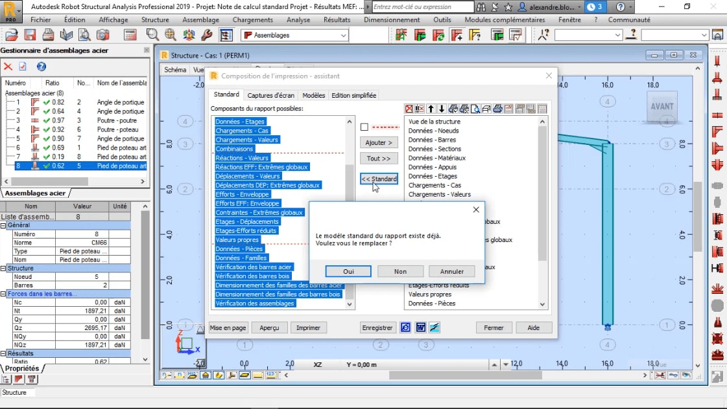Click the layout selection tree icon
The width and height of the screenshot is (727, 409).
[226, 35]
